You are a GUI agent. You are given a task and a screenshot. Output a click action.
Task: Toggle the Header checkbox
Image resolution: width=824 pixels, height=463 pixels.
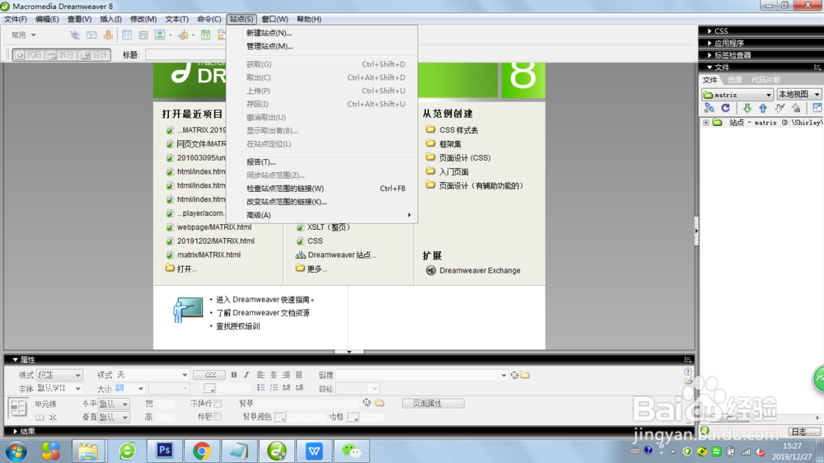pyautogui.click(x=218, y=417)
